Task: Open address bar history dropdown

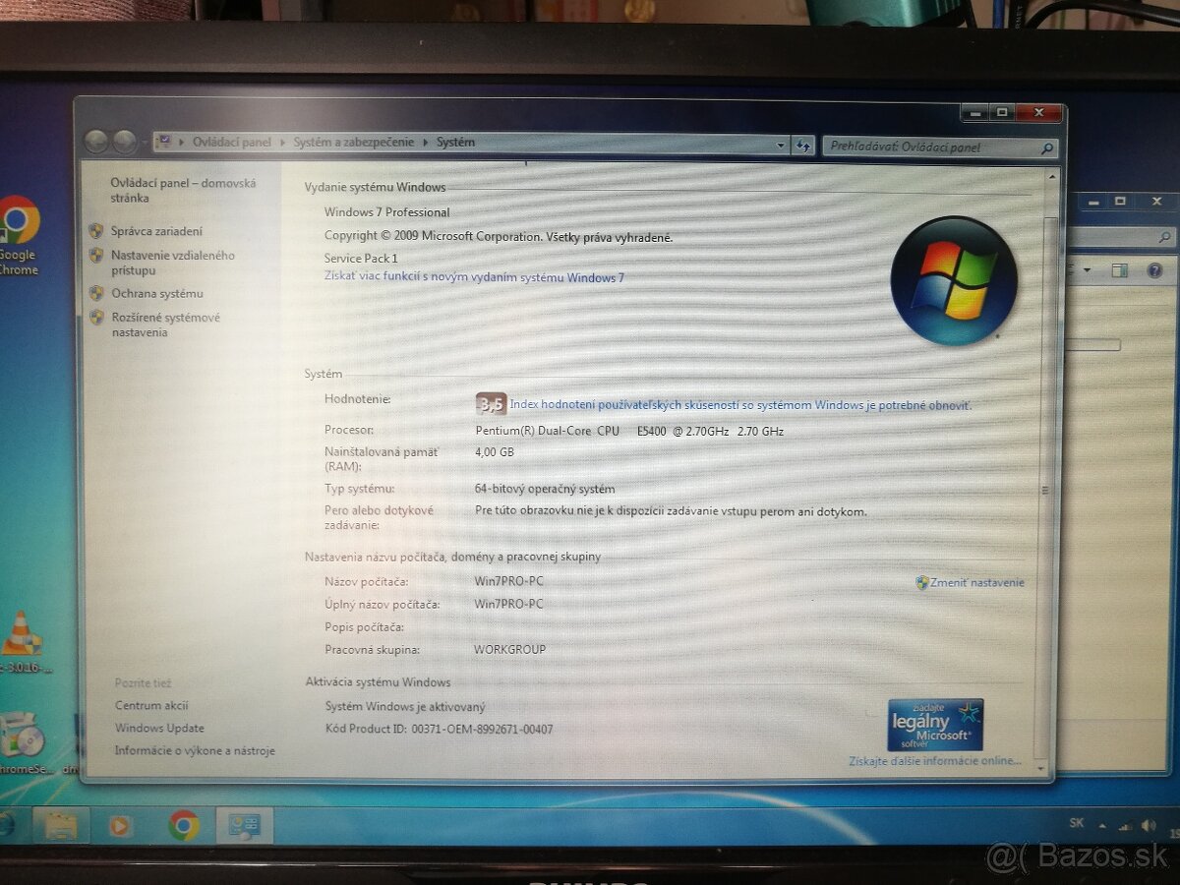Action: (782, 146)
